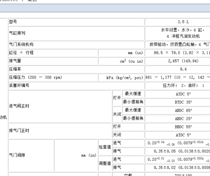Click the 检查值 cell
The width and height of the screenshot is (210, 176).
tap(105, 147)
